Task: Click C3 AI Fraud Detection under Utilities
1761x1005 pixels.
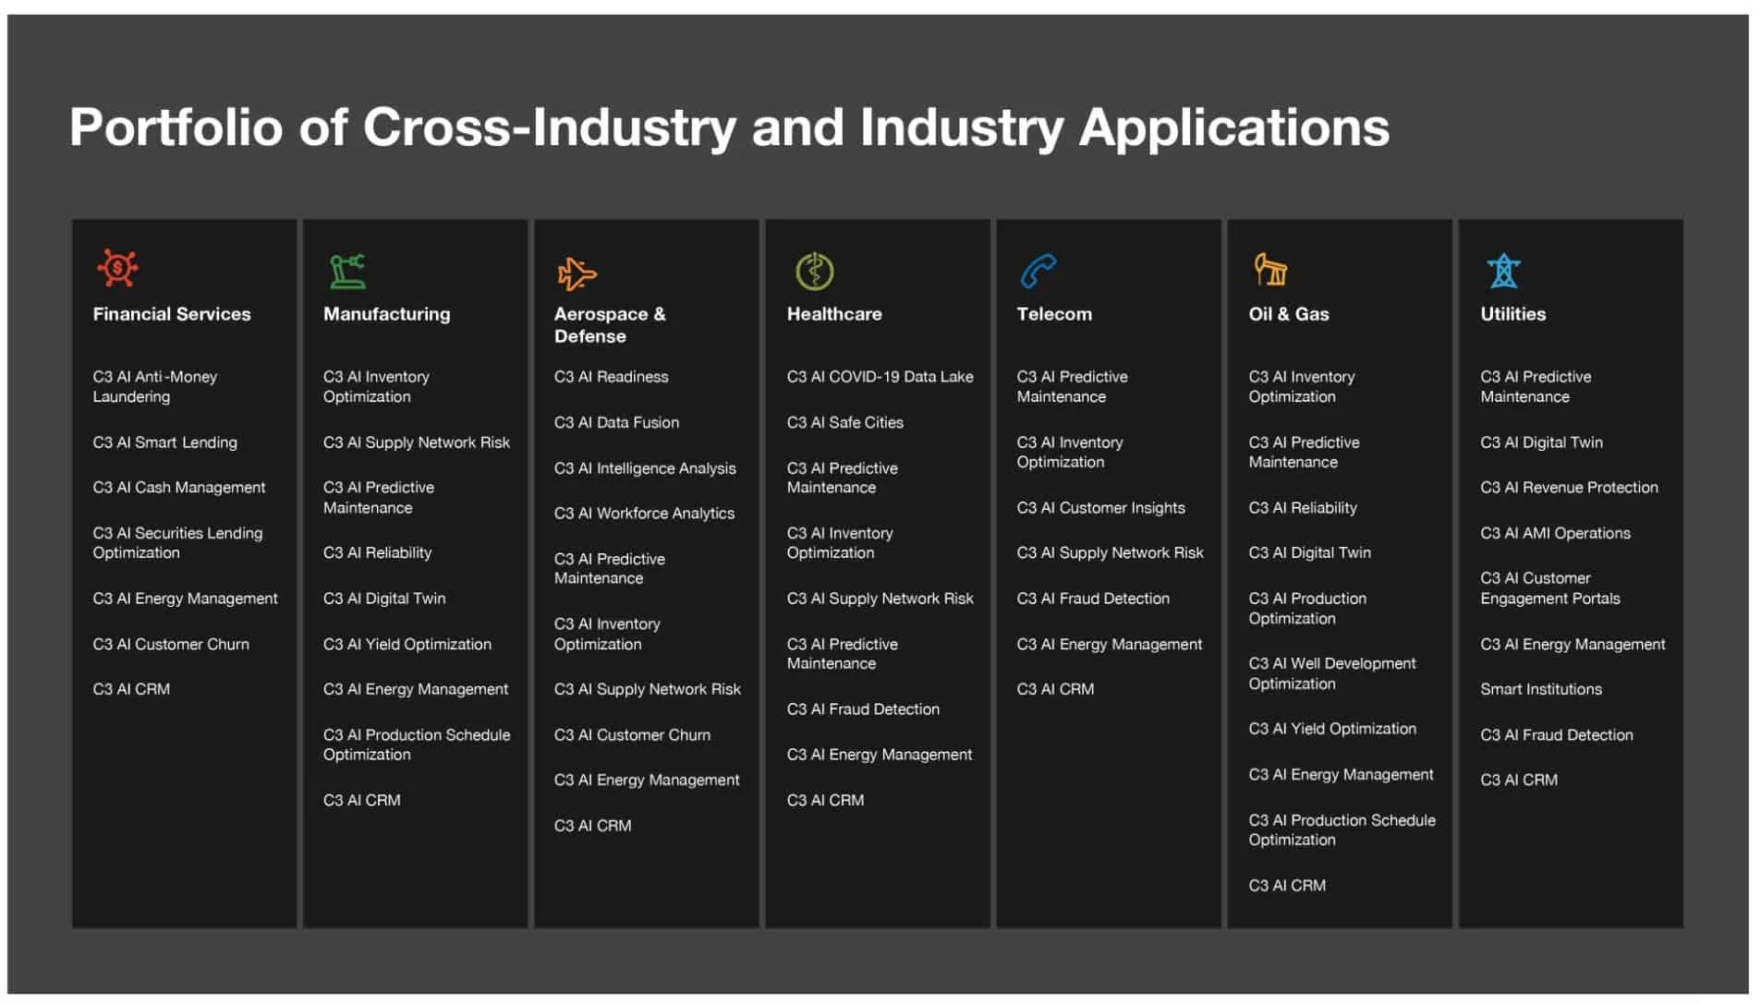Action: click(1557, 735)
